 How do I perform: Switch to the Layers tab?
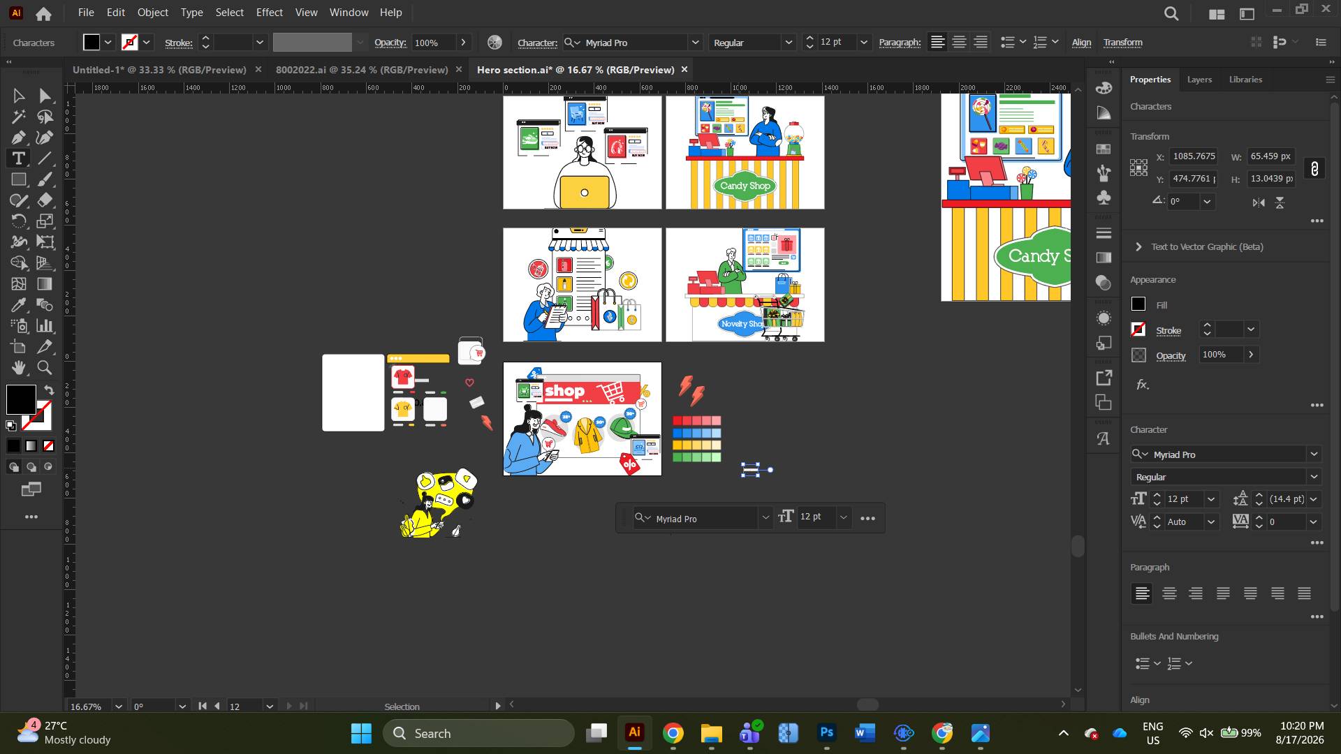click(1199, 80)
